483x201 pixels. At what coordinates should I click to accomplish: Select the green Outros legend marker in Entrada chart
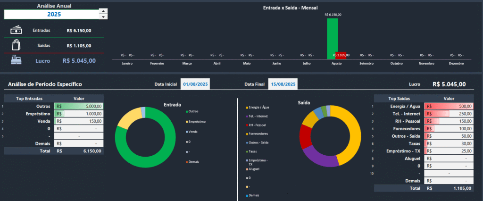(x=186, y=111)
